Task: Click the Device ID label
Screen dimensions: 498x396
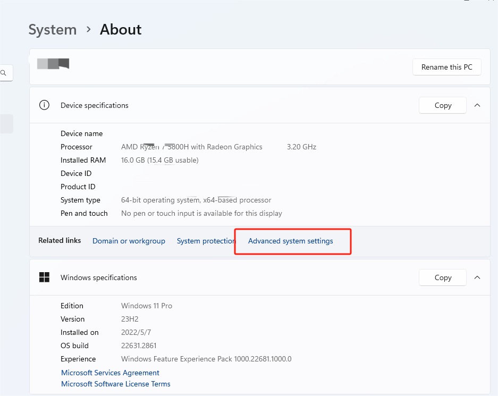Action: [x=76, y=173]
